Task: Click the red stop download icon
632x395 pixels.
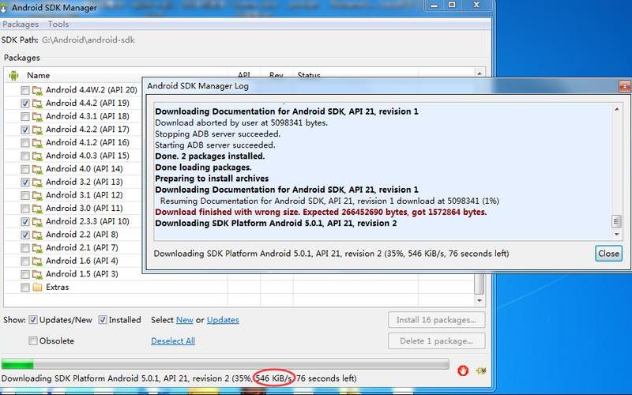Action: [x=463, y=371]
